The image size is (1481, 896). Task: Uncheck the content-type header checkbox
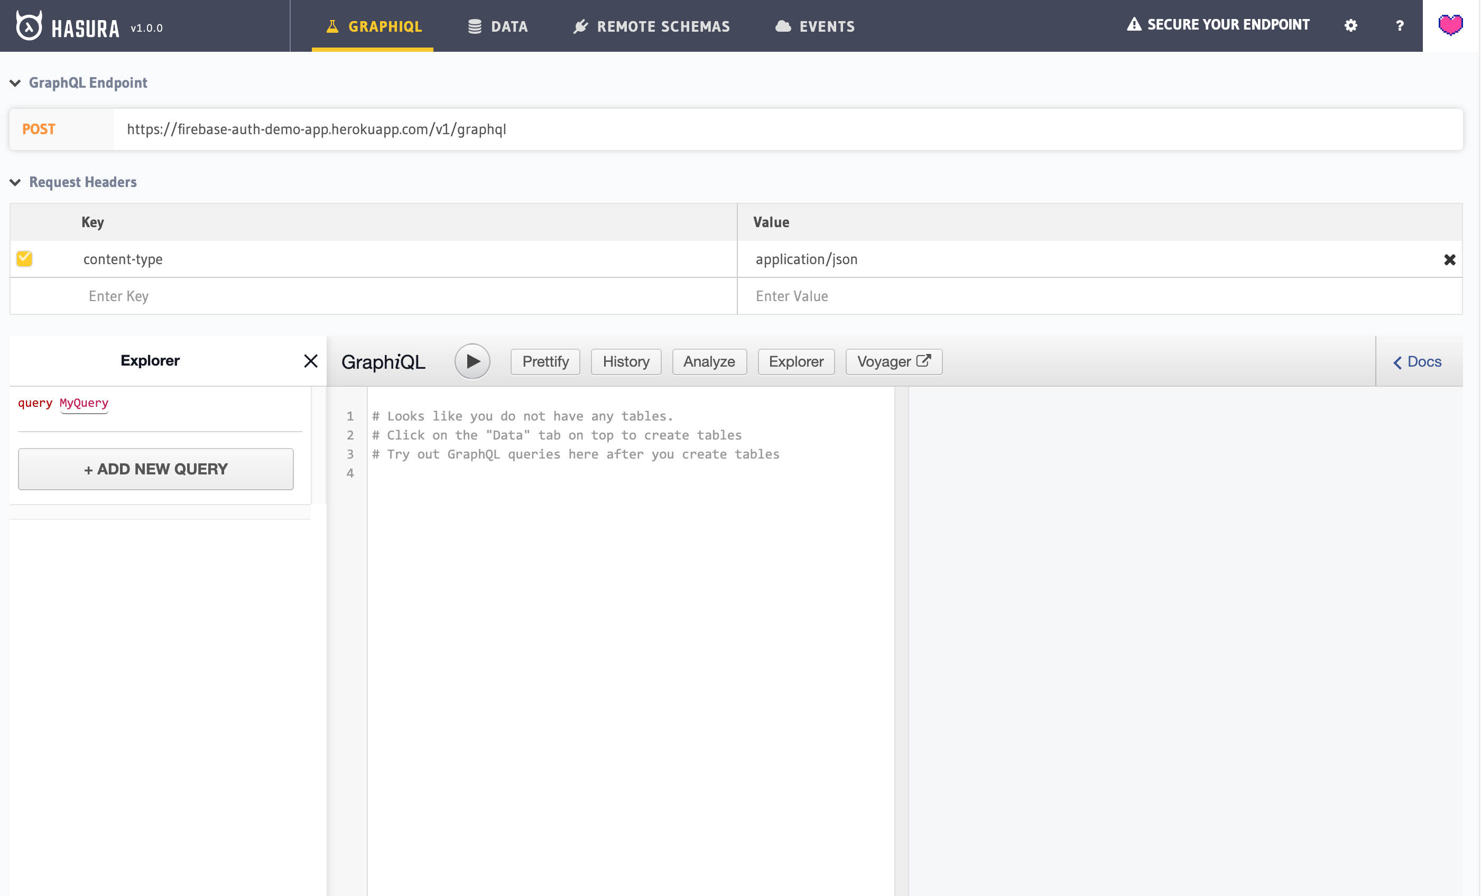click(25, 258)
